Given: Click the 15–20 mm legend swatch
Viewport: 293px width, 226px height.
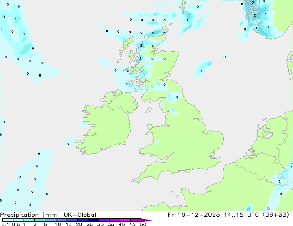Looking at the screenshot, I should pyautogui.click(x=72, y=220).
